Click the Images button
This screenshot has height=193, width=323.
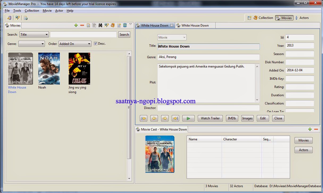coord(247,118)
